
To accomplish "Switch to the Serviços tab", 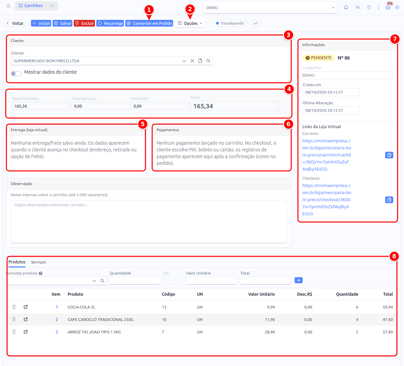I will pos(38,262).
